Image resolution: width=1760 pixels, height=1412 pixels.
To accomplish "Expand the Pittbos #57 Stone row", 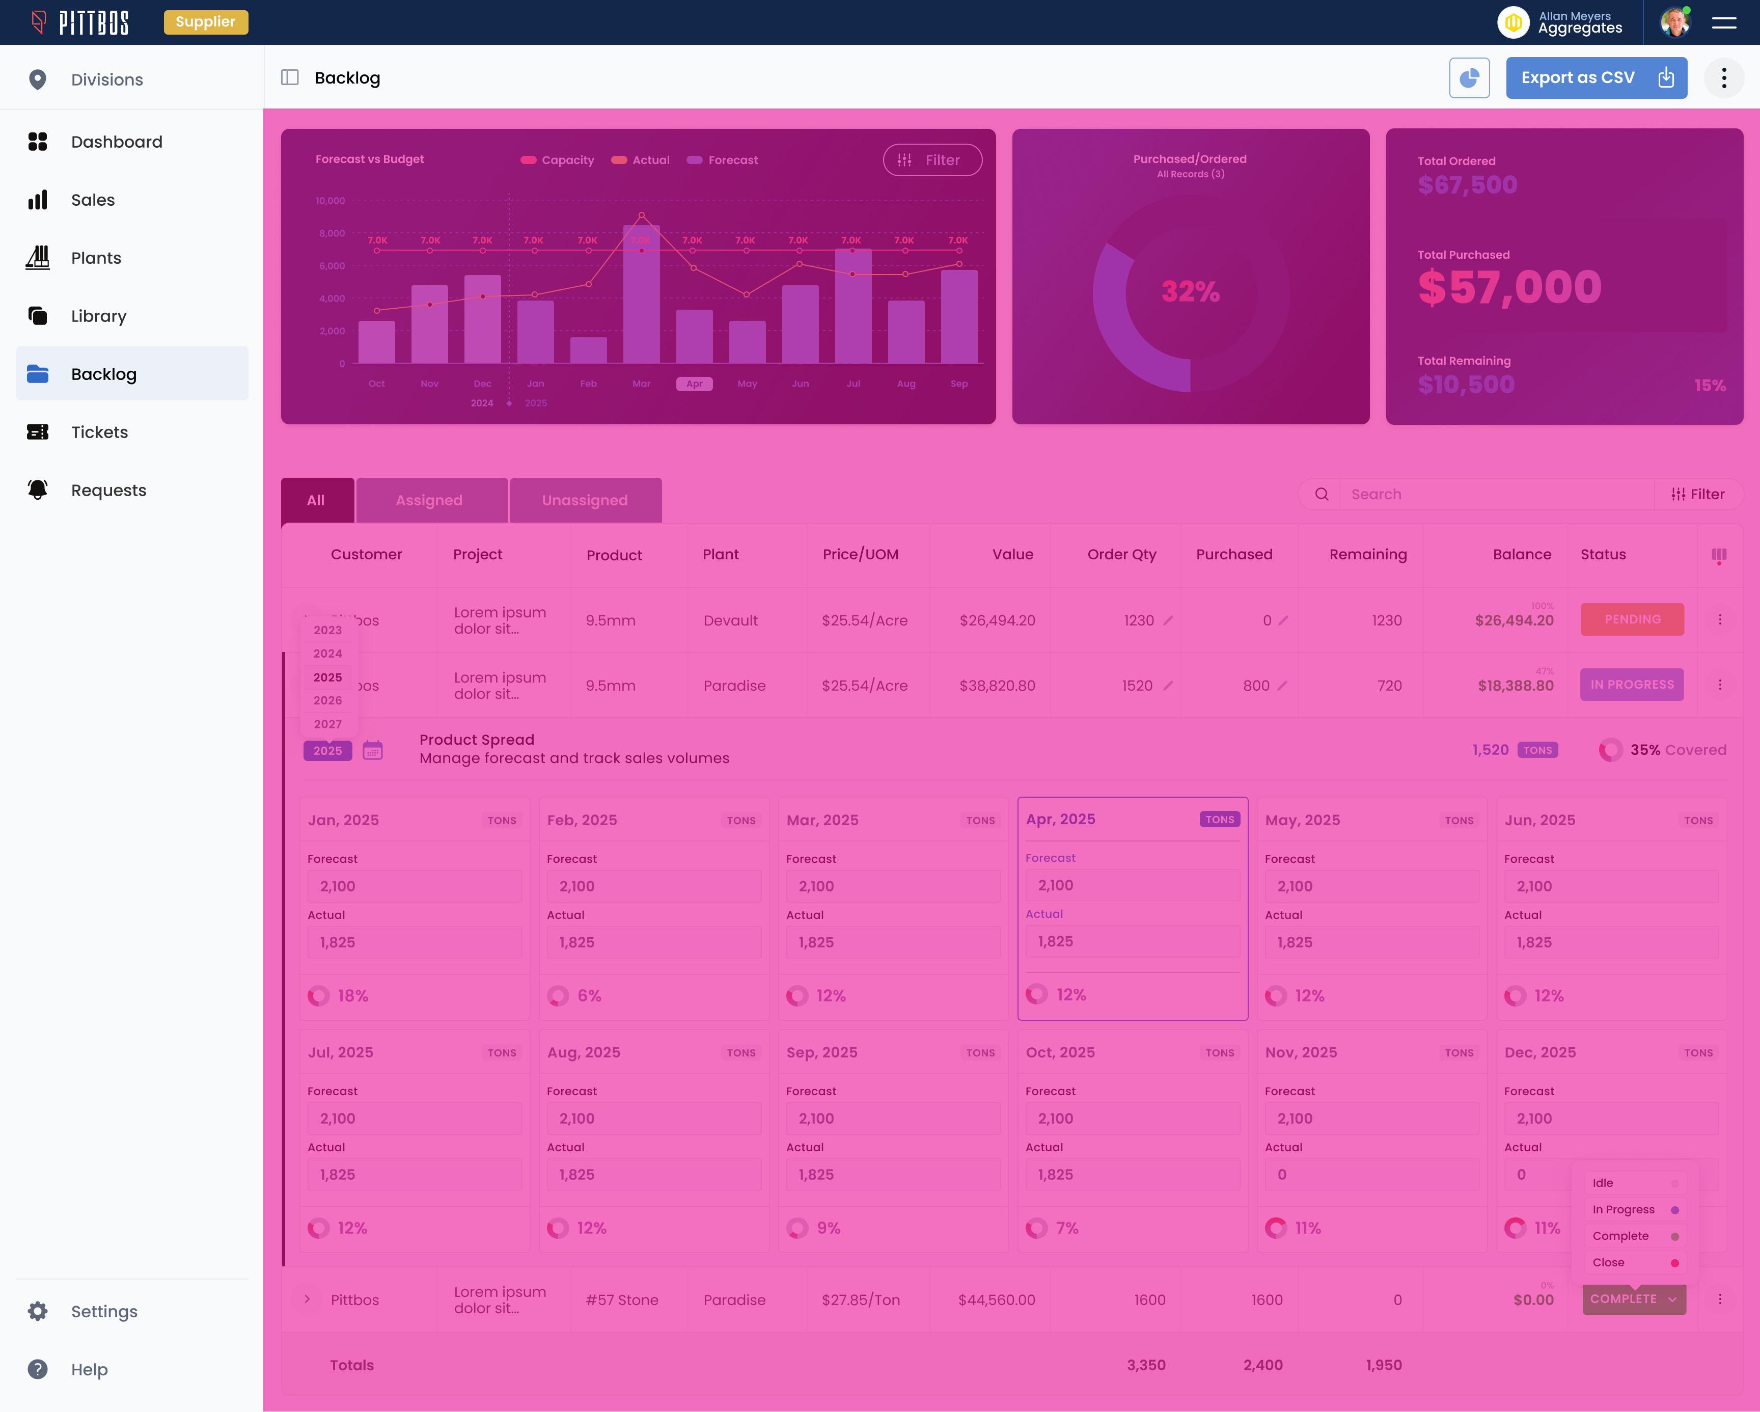I will (x=307, y=1299).
